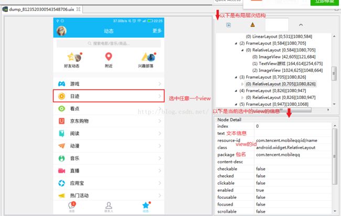341x216 pixels.
Task: Click the Node Detail vertical scrollbar thumb
Action: coord(335,156)
